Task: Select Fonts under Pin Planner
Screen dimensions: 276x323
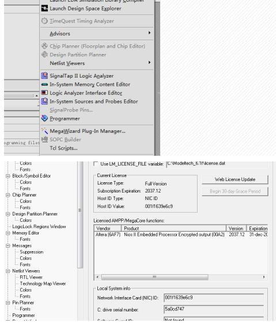Action: pos(25,309)
